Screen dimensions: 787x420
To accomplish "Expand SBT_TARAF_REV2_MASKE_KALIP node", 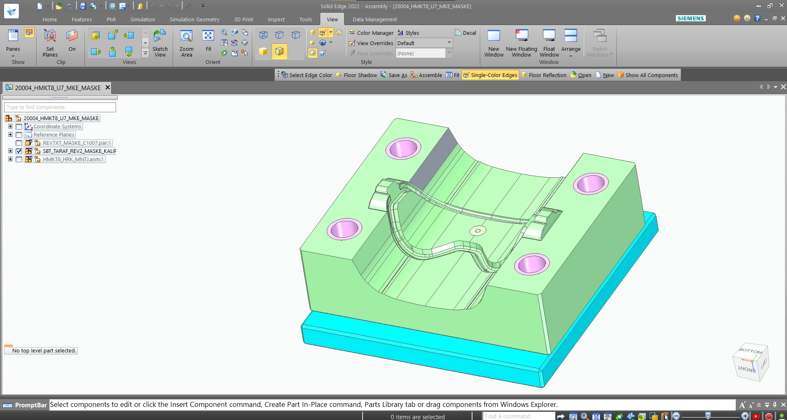I will pyautogui.click(x=10, y=151).
